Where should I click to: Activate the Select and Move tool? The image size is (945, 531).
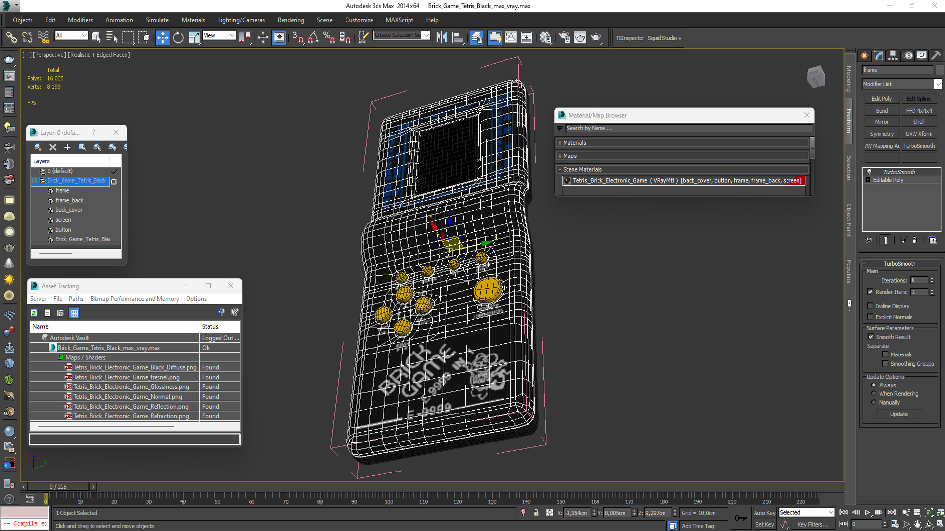coord(162,38)
